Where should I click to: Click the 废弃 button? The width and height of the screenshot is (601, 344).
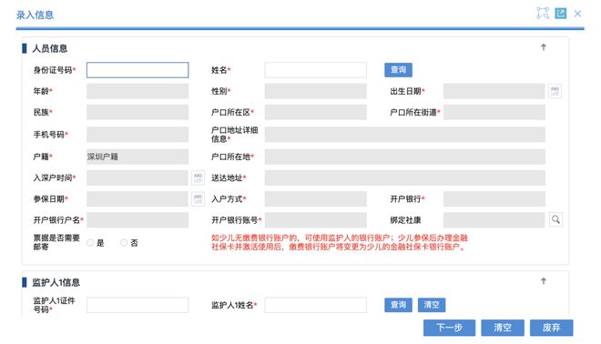(551, 328)
